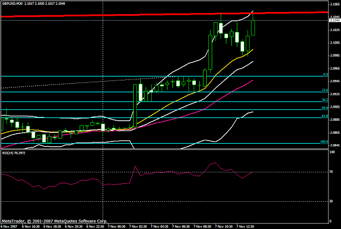Image resolution: width=341 pixels, height=229 pixels.
Task: Click the 6 Nov 18:30 time label
Action: click(x=52, y=227)
